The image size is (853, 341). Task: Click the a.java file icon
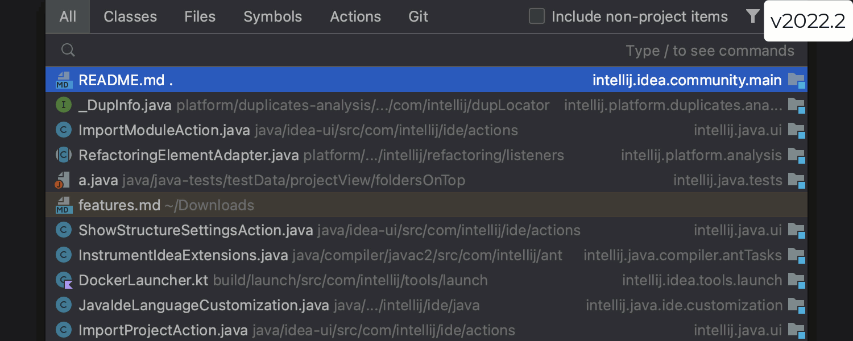coord(64,180)
